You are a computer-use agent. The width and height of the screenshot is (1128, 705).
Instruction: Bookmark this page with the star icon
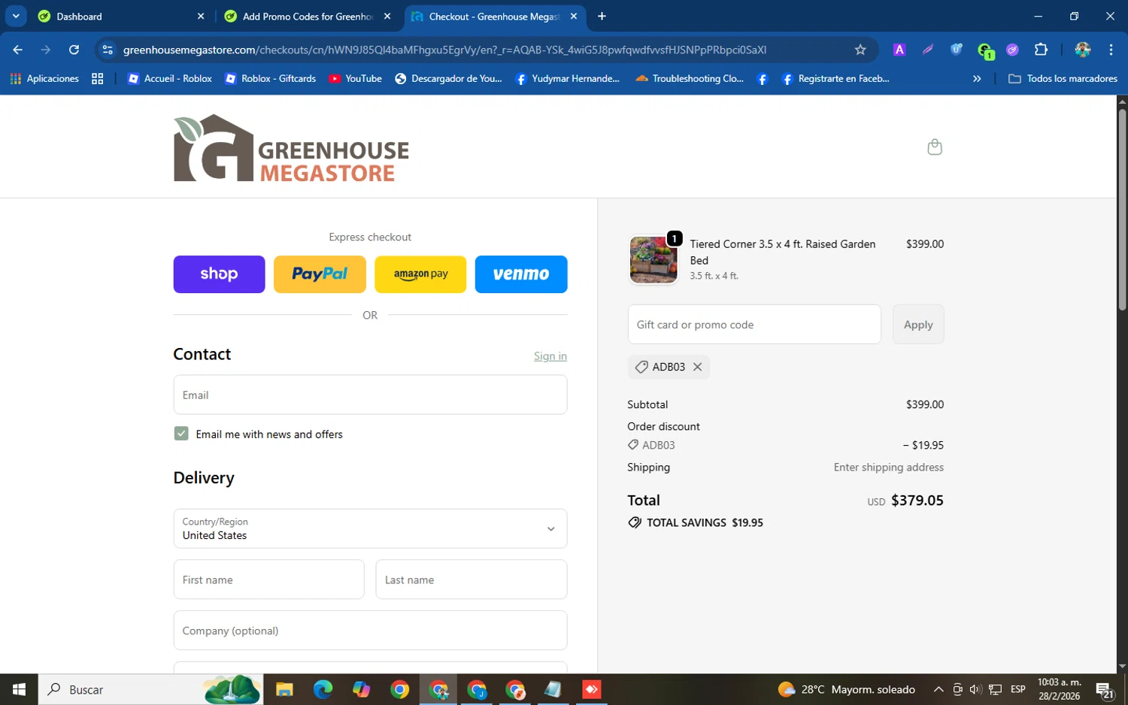(860, 50)
